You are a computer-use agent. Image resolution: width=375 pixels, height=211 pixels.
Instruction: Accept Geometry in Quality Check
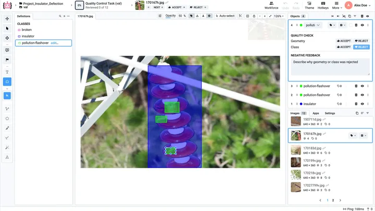click(344, 41)
